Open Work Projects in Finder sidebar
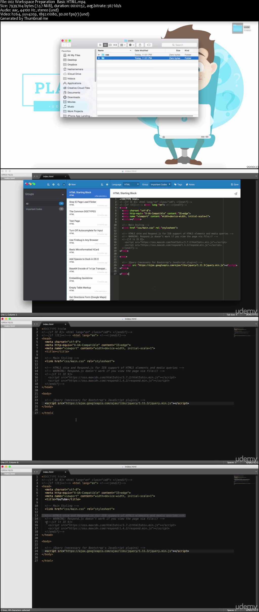 click(75, 111)
